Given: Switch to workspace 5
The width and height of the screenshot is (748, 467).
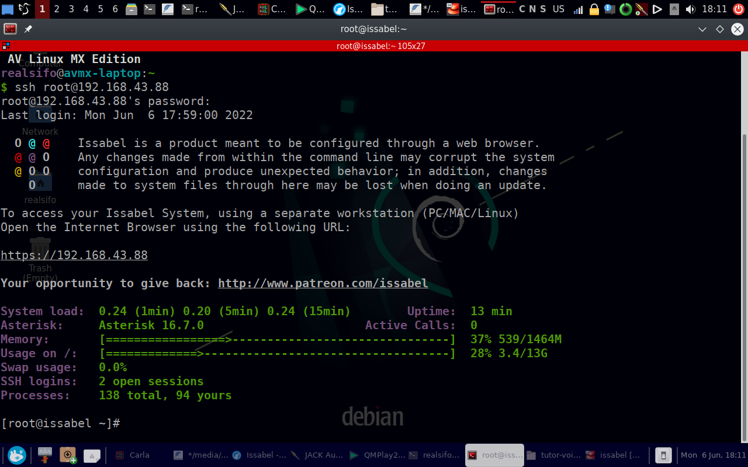Looking at the screenshot, I should pyautogui.click(x=101, y=9).
